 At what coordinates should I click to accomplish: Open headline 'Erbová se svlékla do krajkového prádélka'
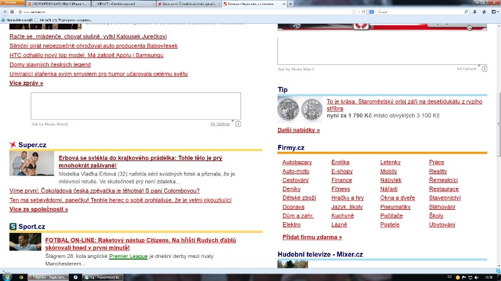point(140,162)
